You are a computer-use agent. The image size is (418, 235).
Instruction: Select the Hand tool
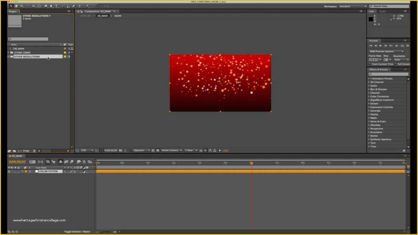click(16, 6)
